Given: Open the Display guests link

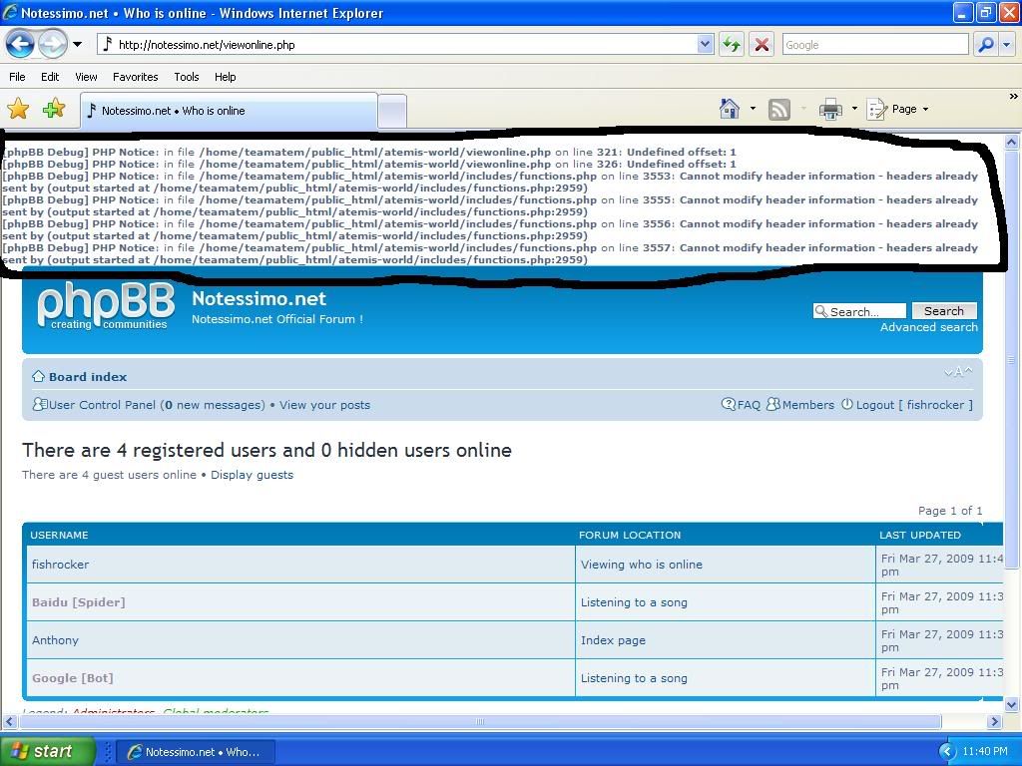Looking at the screenshot, I should coord(252,475).
